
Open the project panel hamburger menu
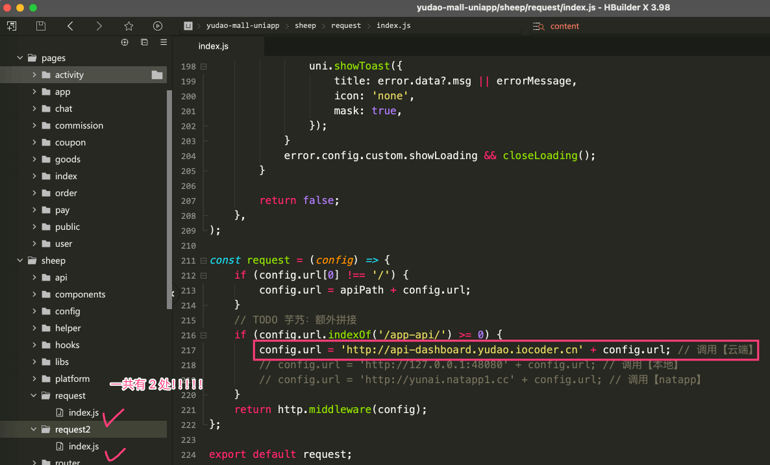click(x=164, y=42)
